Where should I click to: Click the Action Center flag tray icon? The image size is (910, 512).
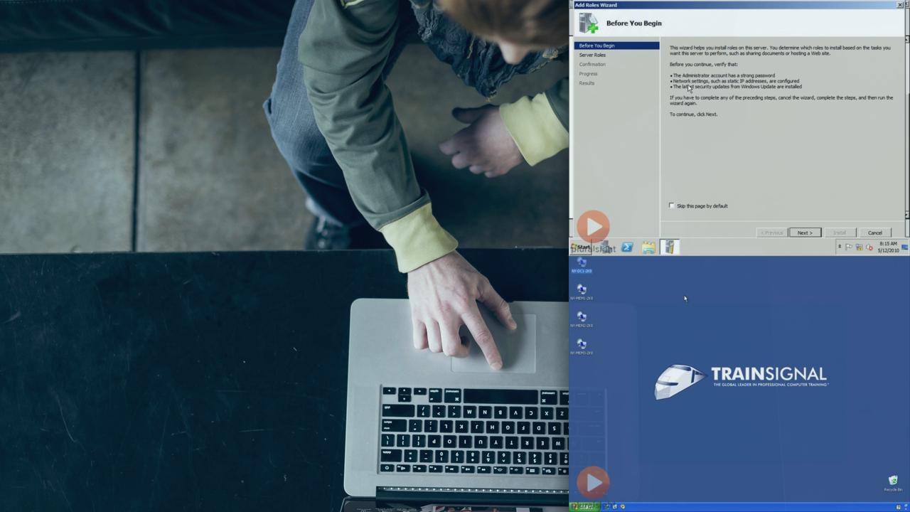click(849, 247)
